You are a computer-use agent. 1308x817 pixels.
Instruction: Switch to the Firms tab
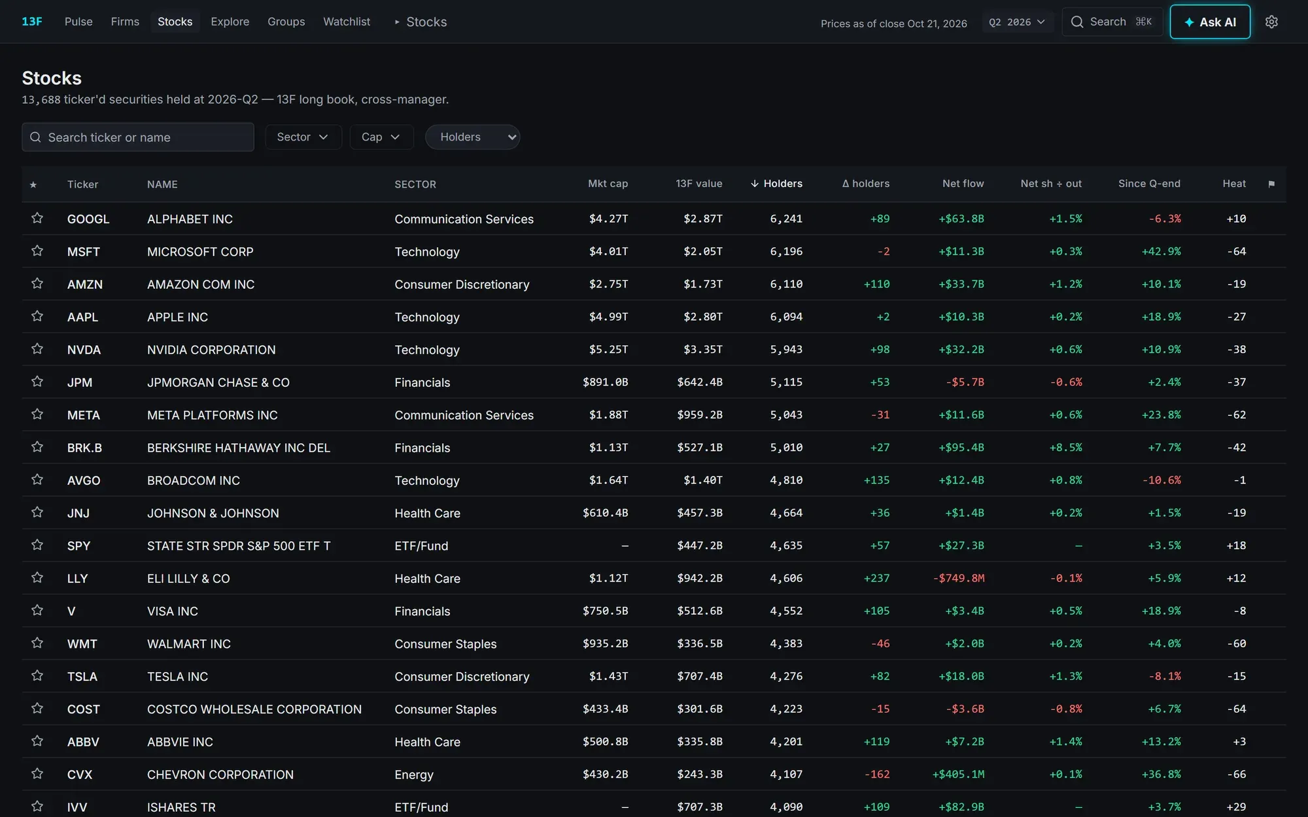125,22
